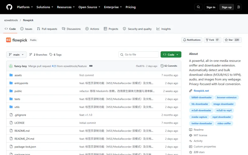Viewport: 248px width, 155px height.
Task: Click the search magnifier icon in header
Action: 198,7
